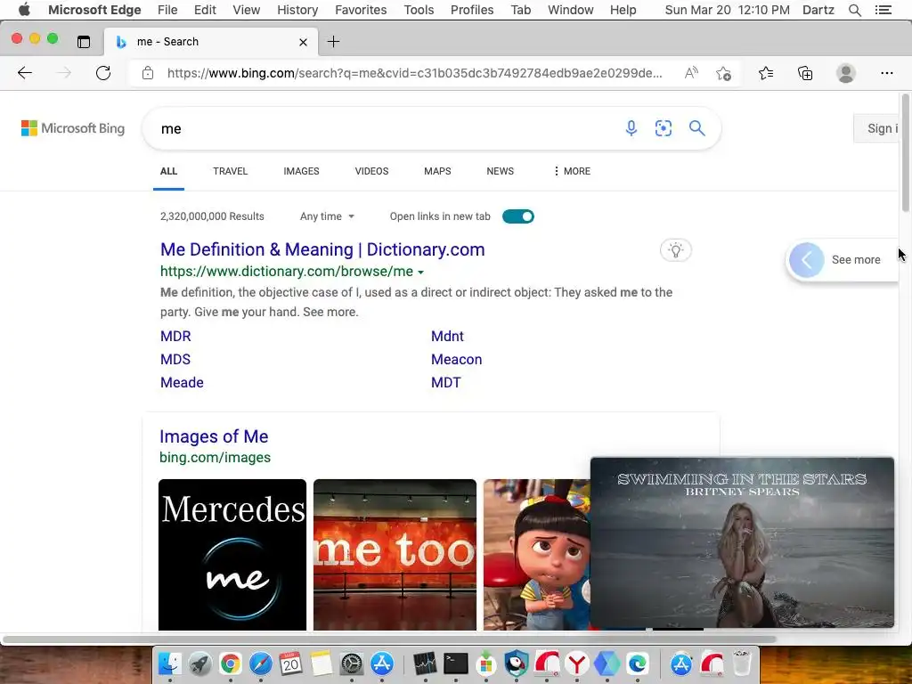
Task: Open the Tools menu
Action: [x=419, y=10]
